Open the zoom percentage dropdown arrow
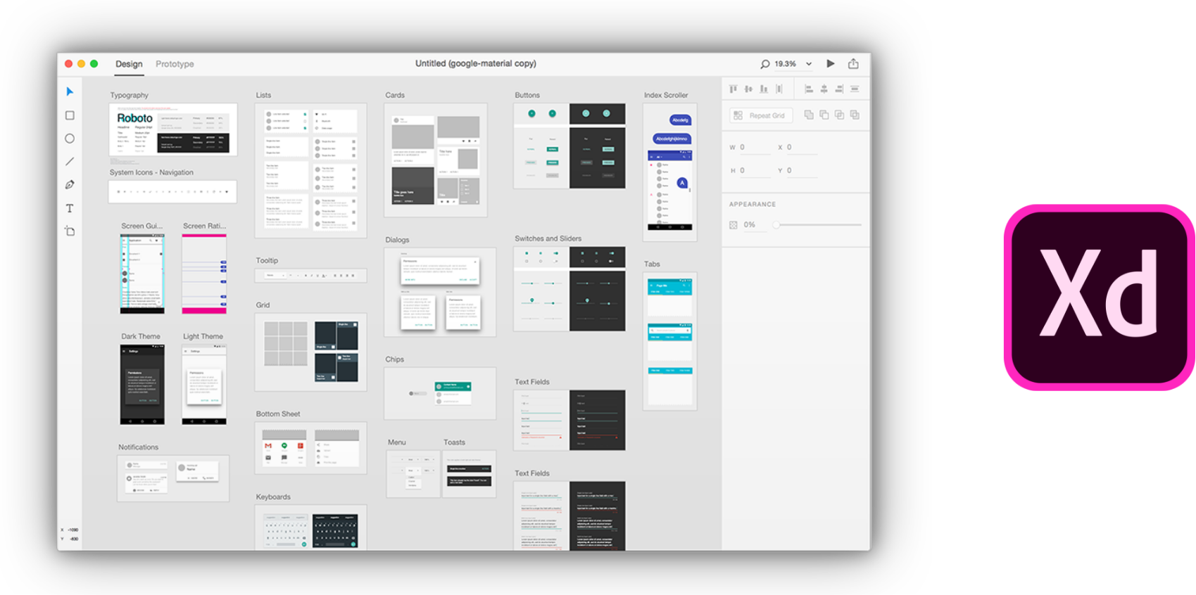The width and height of the screenshot is (1196, 595). click(x=809, y=64)
